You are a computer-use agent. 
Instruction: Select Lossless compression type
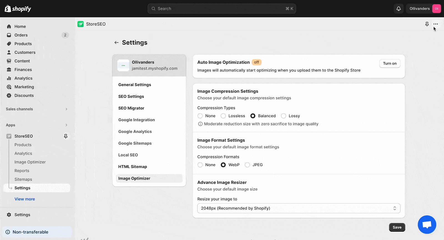point(223,116)
